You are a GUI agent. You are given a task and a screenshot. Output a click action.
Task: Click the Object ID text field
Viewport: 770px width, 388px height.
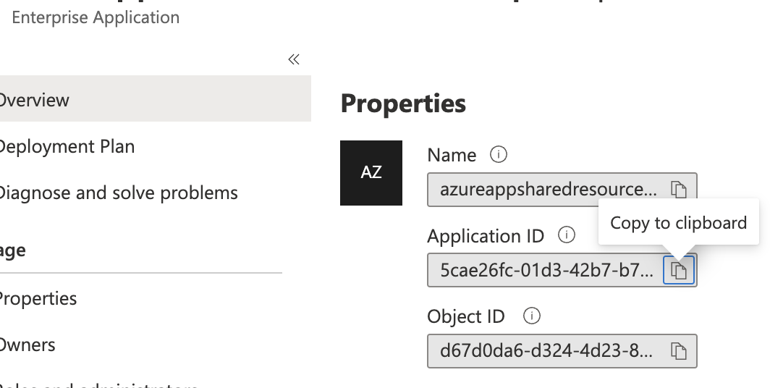[546, 351]
